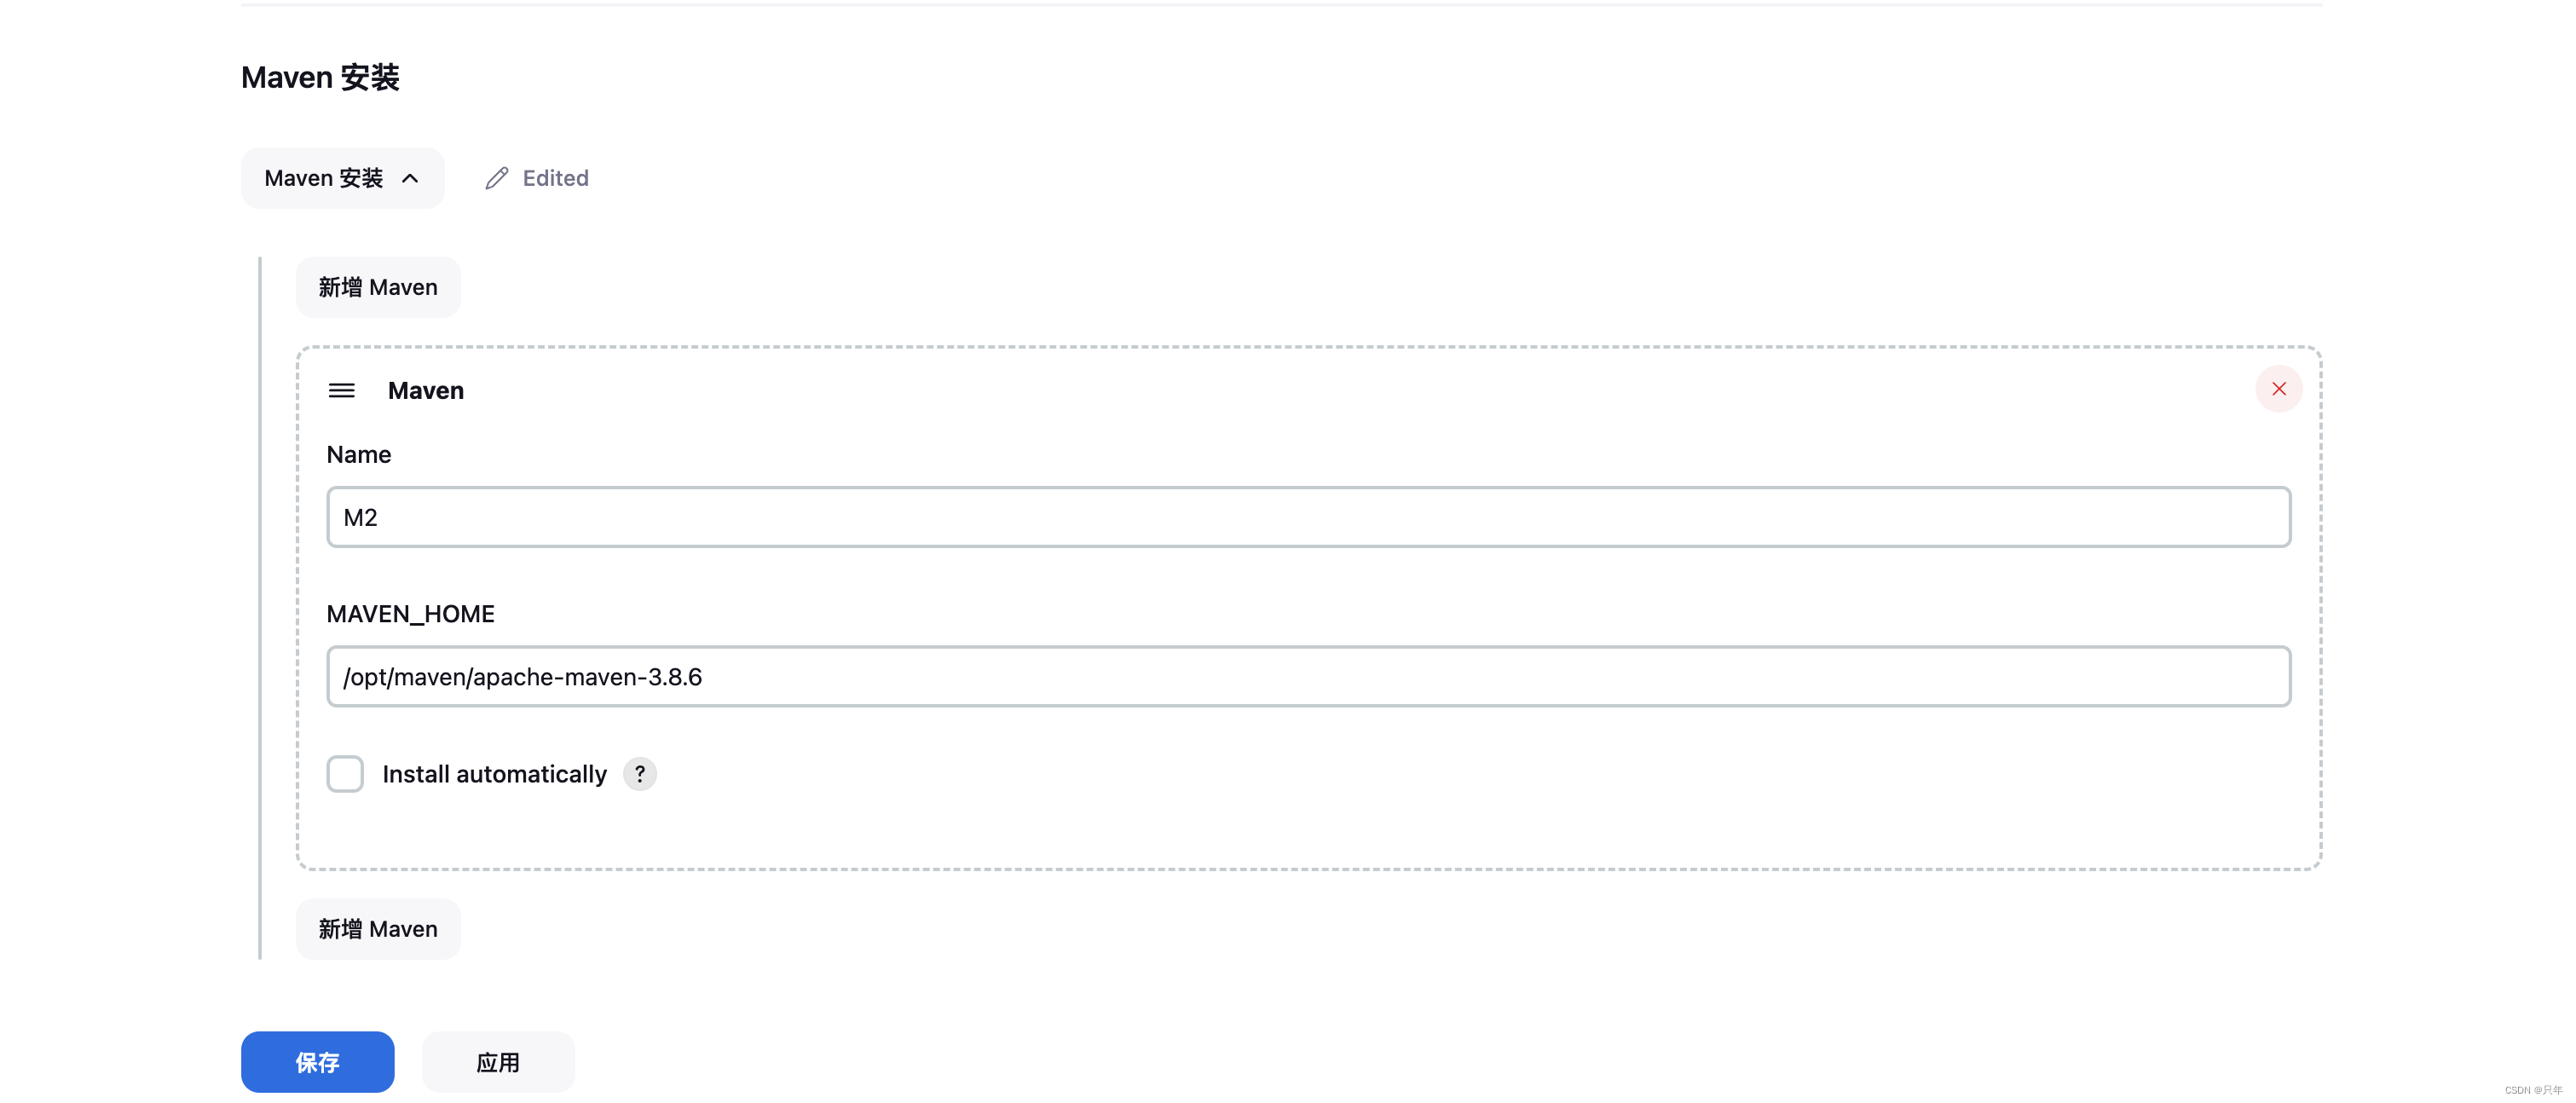Click the question mark help icon
The width and height of the screenshot is (2576, 1103).
click(x=639, y=772)
